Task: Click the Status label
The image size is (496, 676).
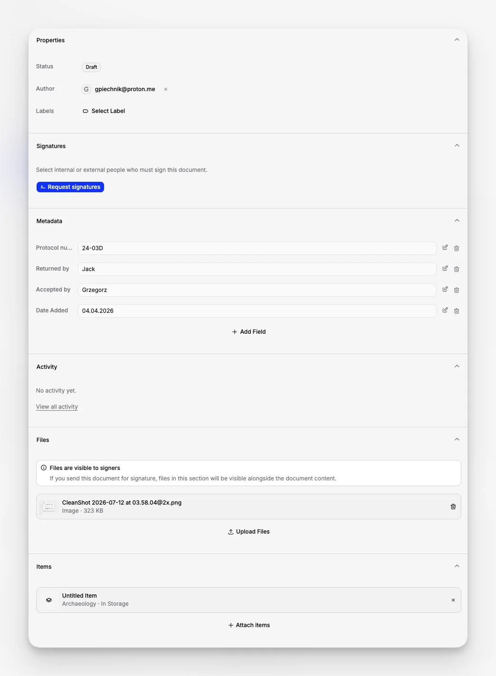Action: coord(45,66)
